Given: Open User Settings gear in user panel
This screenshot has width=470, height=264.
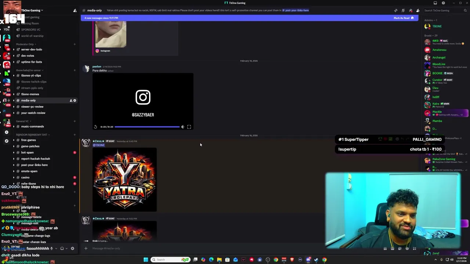Looking at the screenshot, I should point(72,248).
